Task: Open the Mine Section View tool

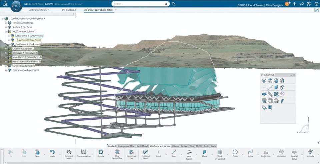Action: [117, 154]
